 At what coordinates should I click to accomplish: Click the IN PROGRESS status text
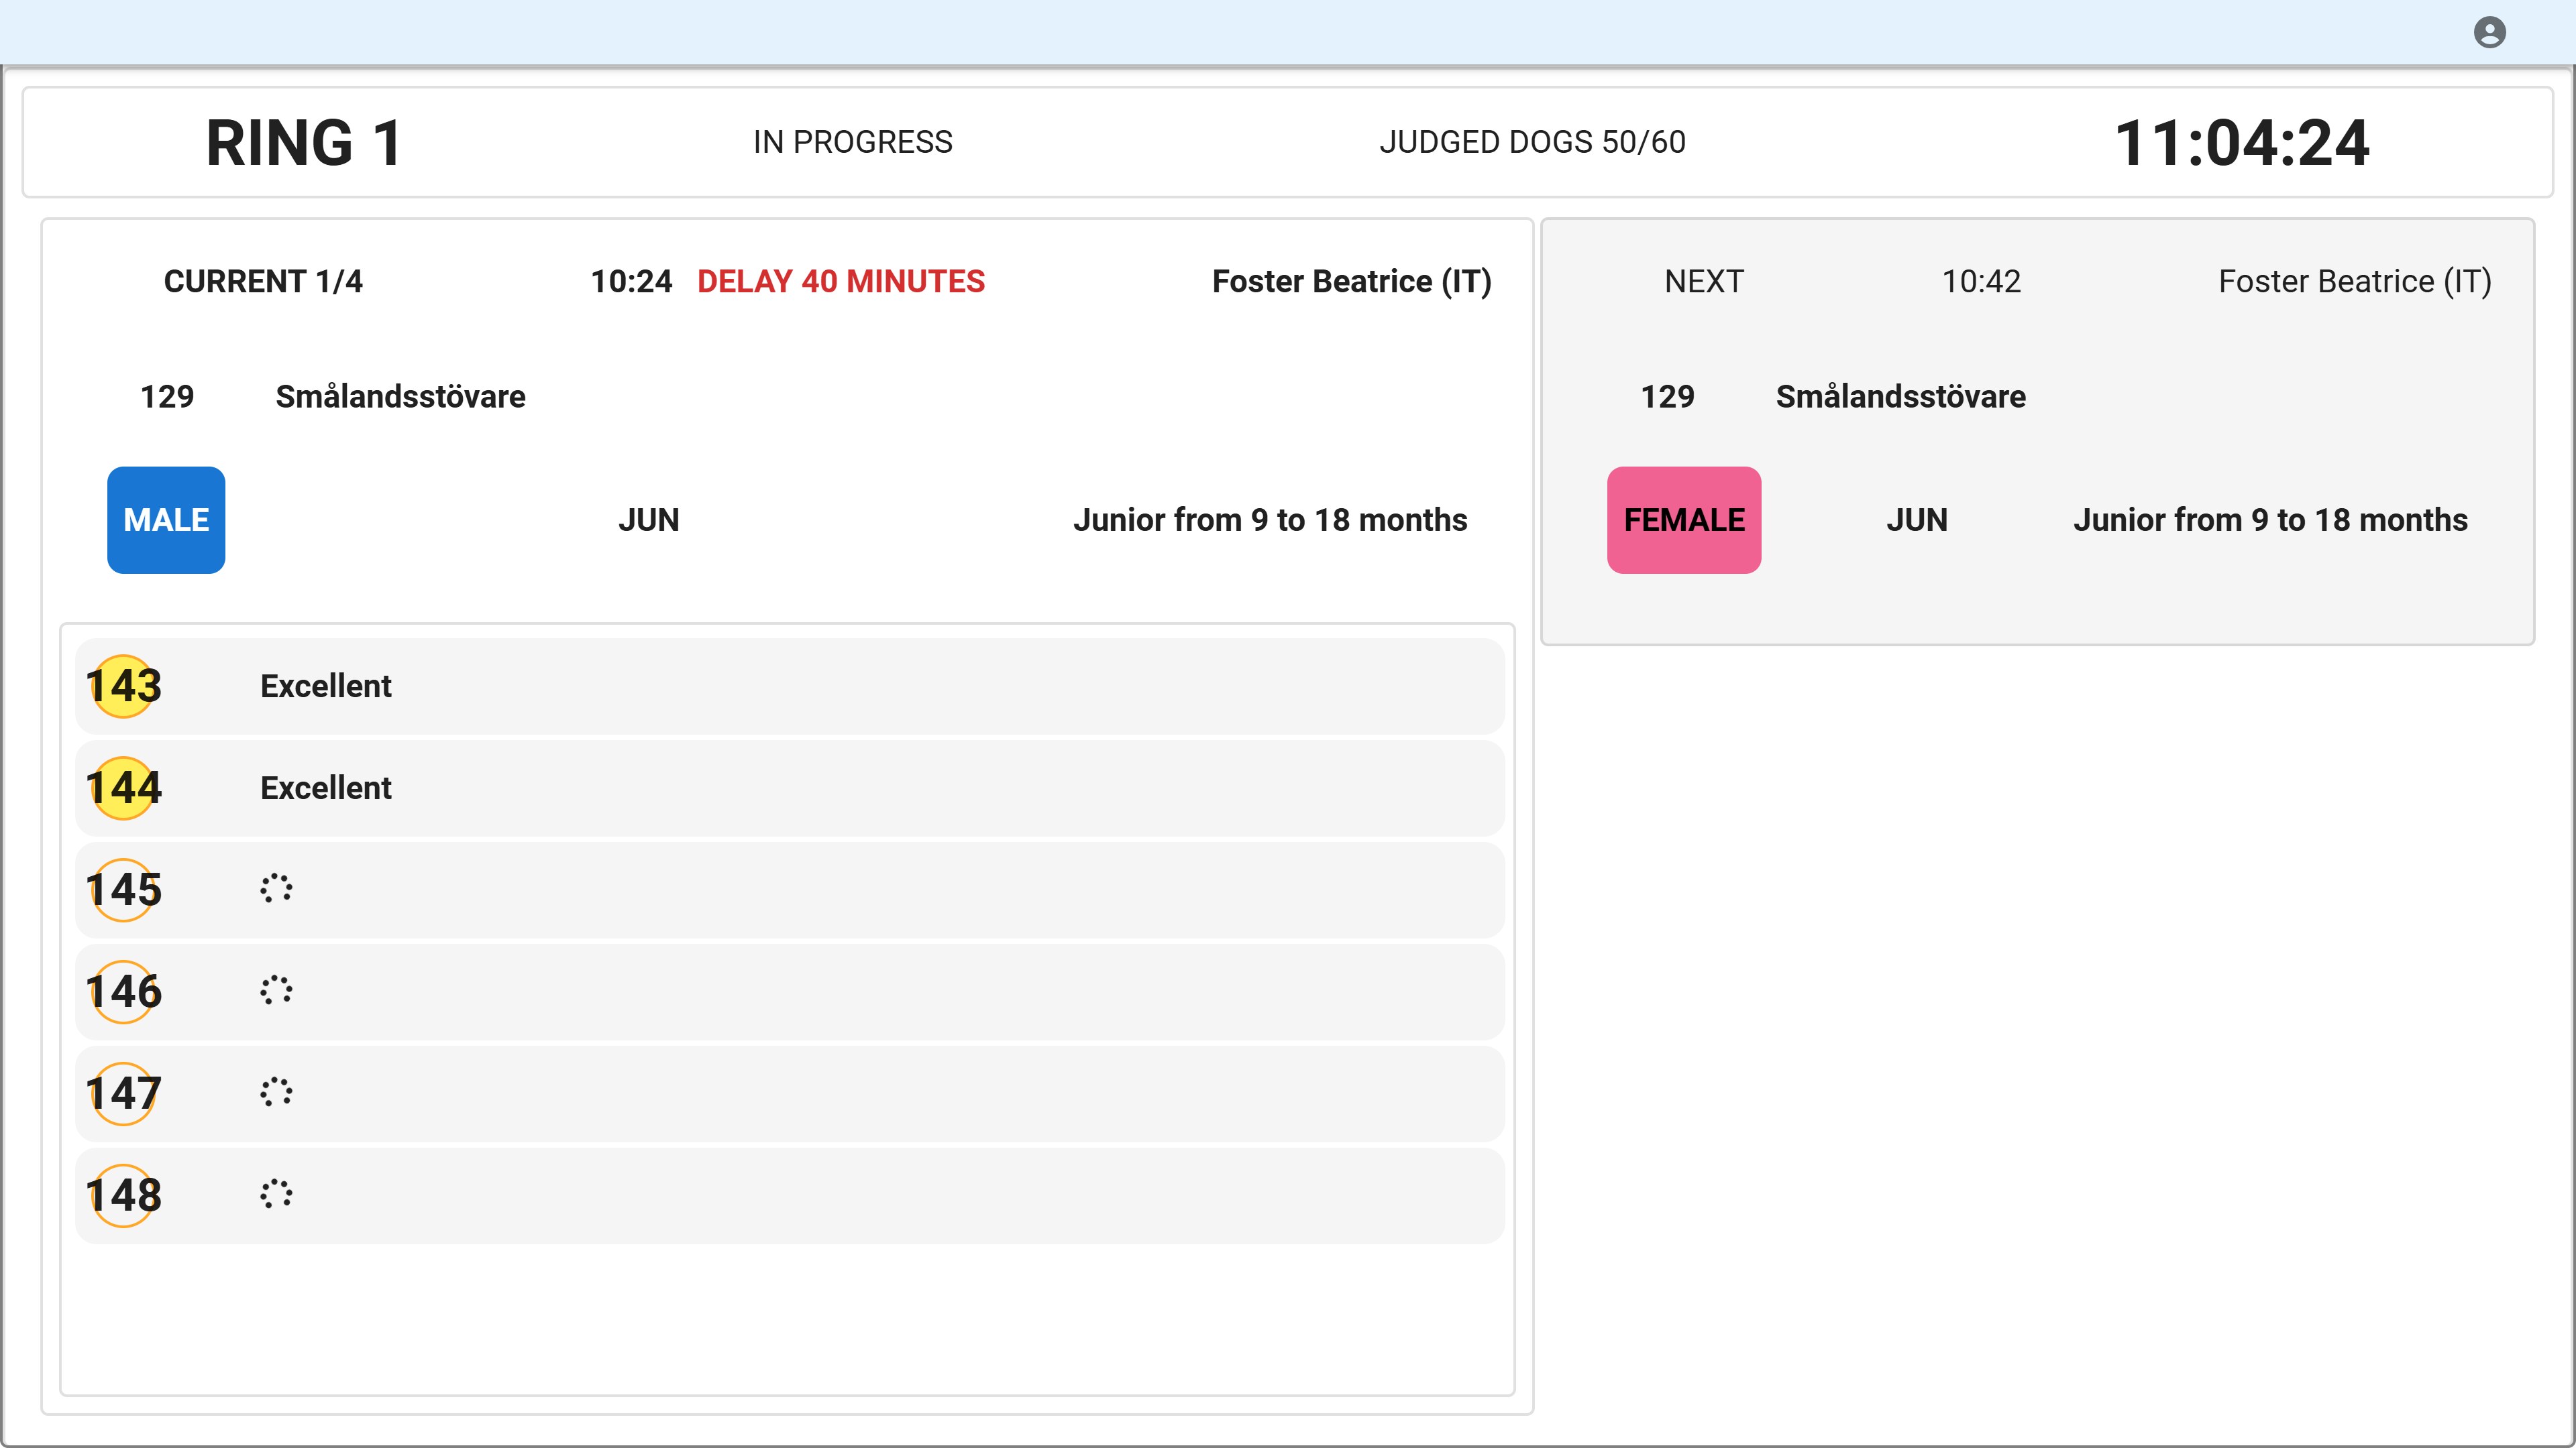click(x=853, y=142)
